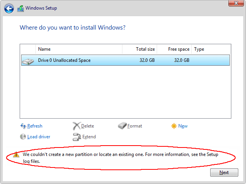Sort by the Type column header
246x184 pixels.
point(211,49)
